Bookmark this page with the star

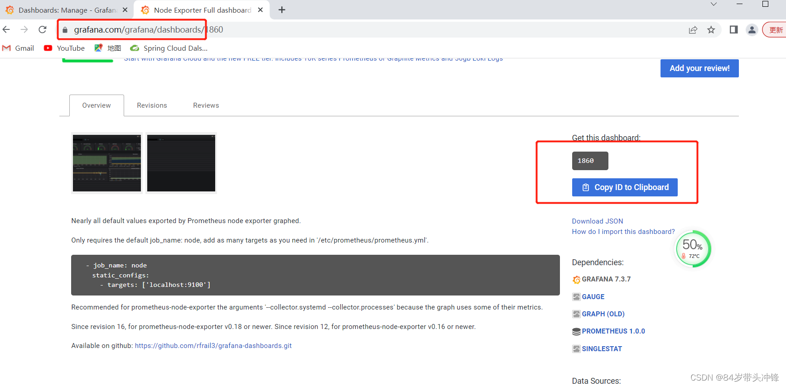point(711,30)
